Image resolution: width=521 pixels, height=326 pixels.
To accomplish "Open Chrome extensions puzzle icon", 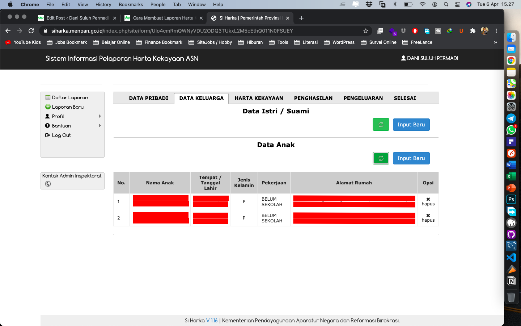I will coord(473,31).
